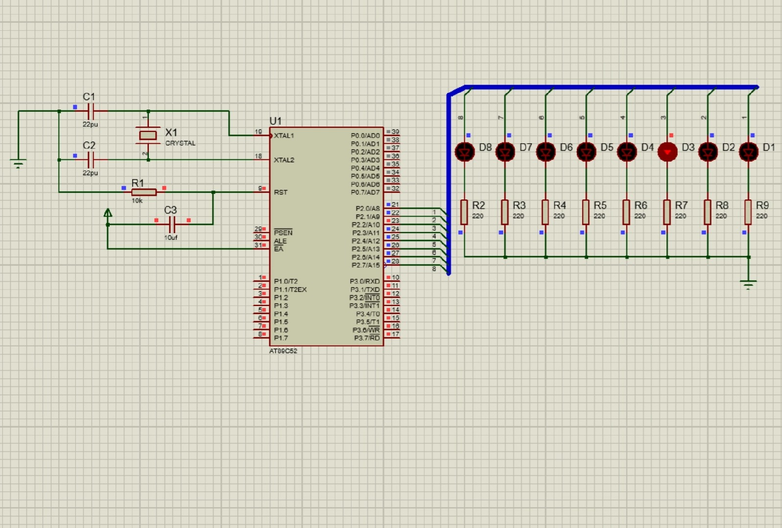Select LED D4 symbol

click(x=627, y=152)
